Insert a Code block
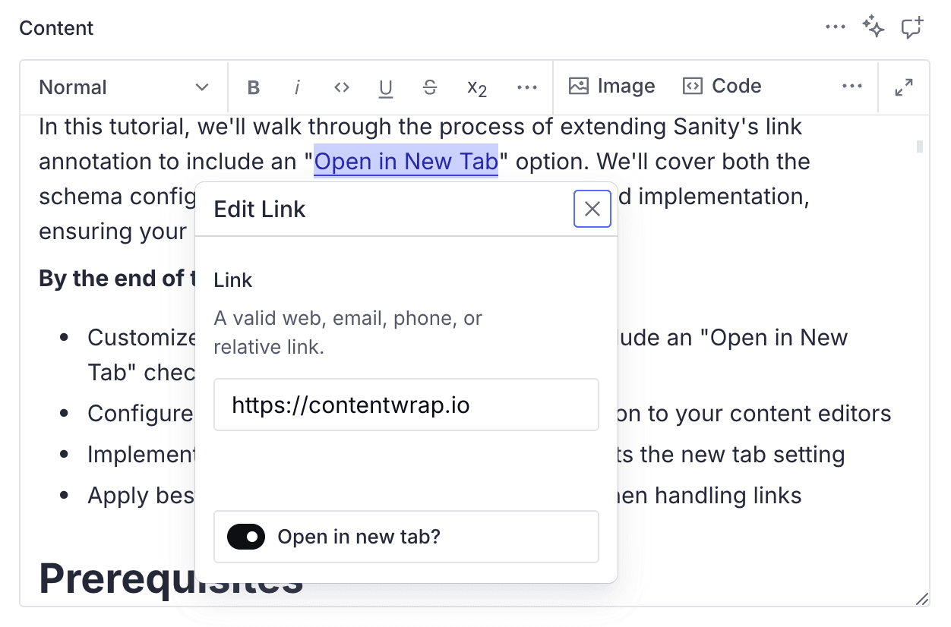The width and height of the screenshot is (951, 627). pos(721,86)
